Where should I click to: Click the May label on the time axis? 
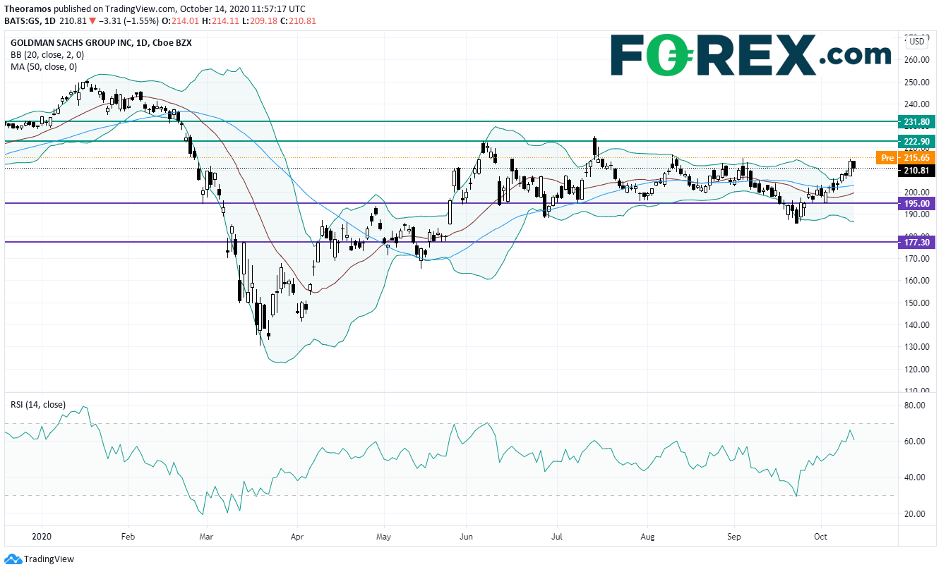pos(383,536)
